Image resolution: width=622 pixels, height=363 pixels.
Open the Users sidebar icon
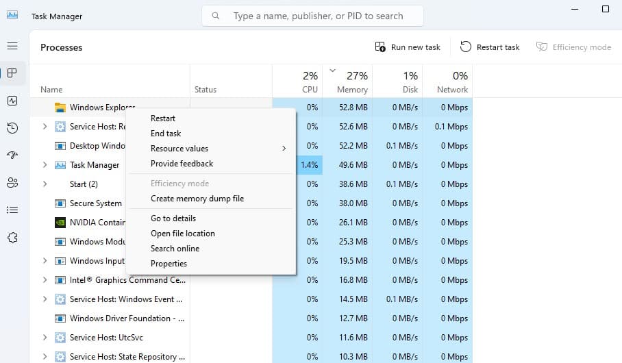12,183
